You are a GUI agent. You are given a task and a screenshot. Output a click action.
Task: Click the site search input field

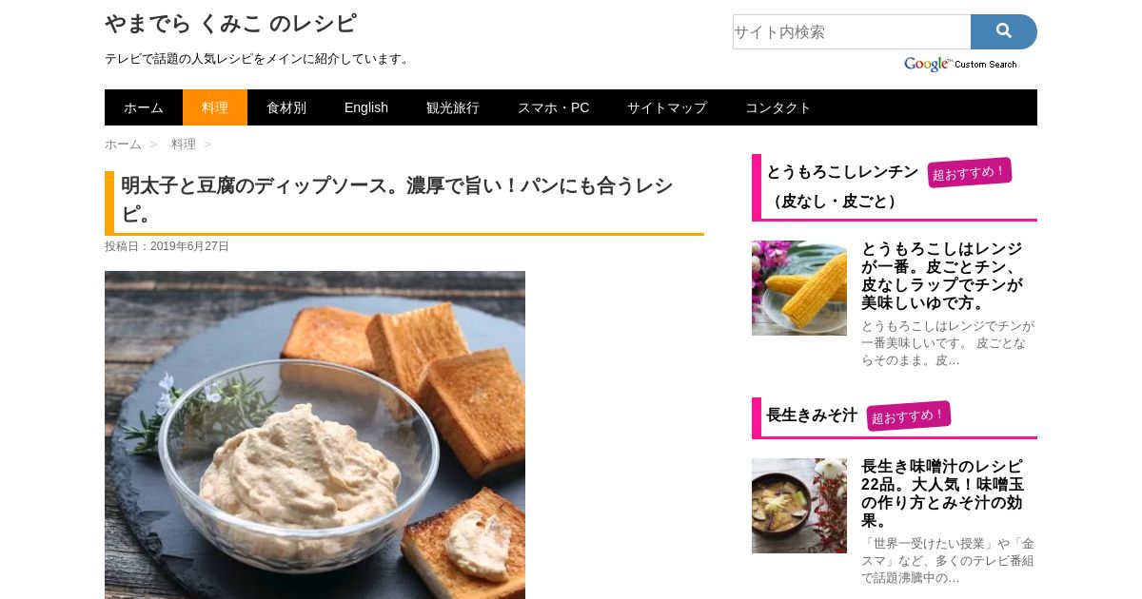[852, 31]
